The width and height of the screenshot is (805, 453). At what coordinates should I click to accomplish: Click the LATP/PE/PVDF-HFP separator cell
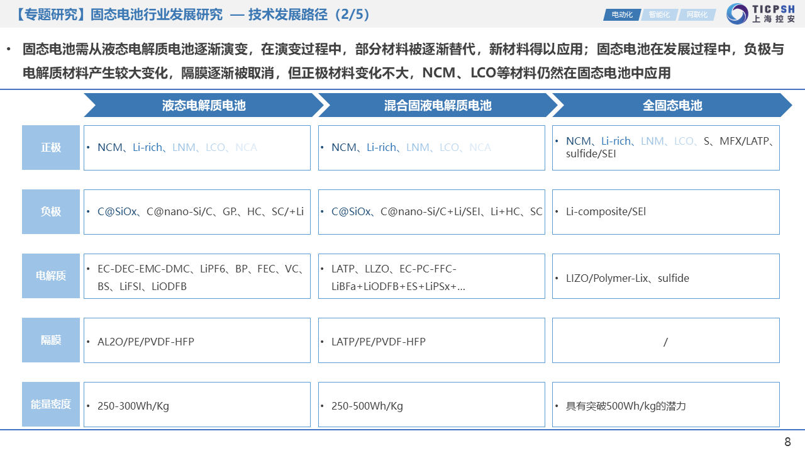tap(431, 340)
